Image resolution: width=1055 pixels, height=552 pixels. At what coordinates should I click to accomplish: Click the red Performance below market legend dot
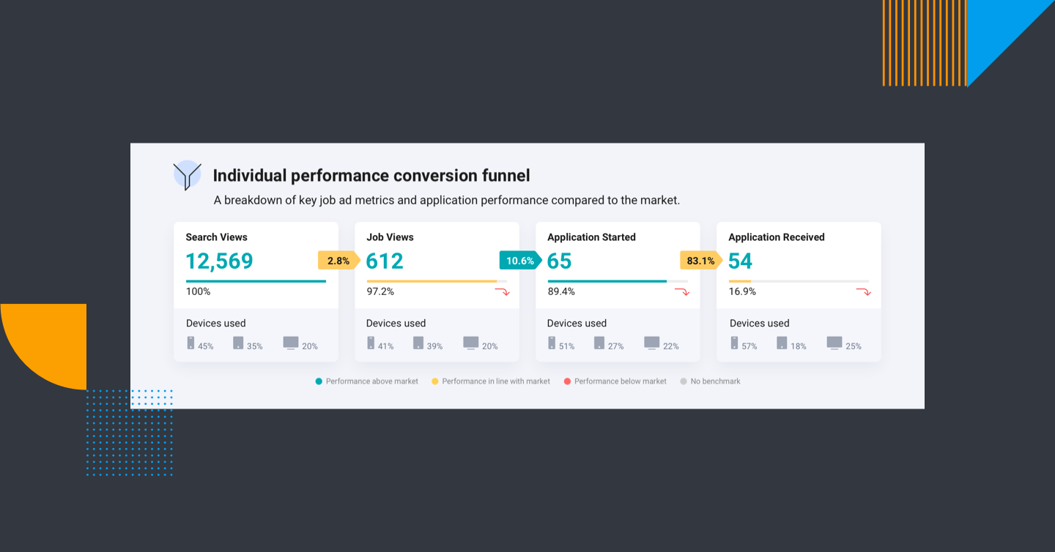(x=567, y=381)
